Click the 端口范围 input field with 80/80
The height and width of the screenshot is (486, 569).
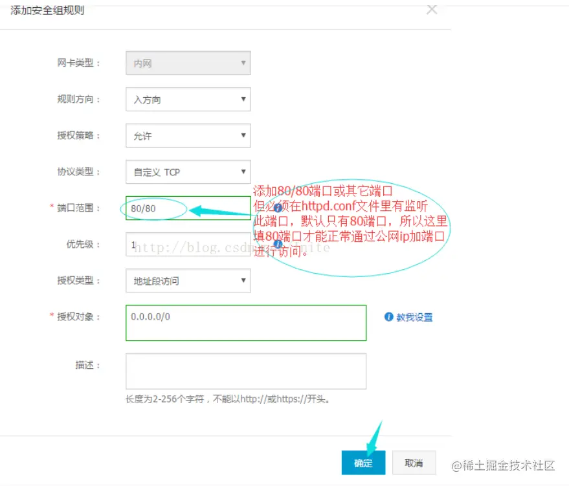point(188,208)
